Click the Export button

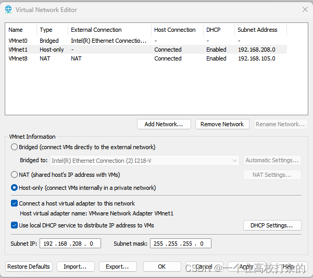tap(118, 267)
